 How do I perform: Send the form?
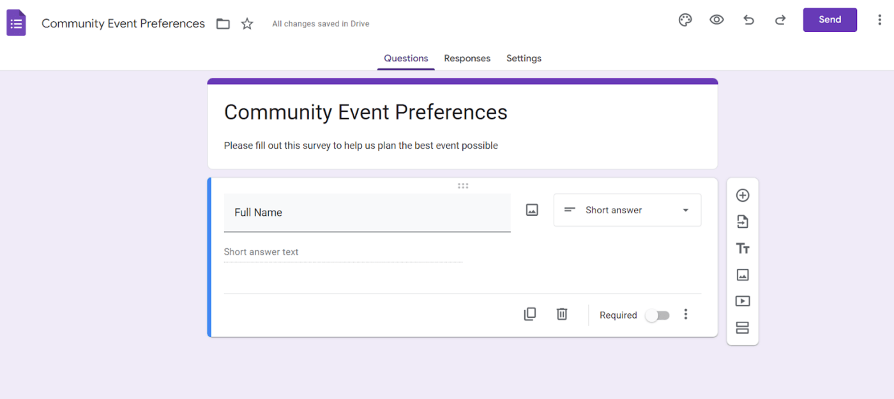830,20
